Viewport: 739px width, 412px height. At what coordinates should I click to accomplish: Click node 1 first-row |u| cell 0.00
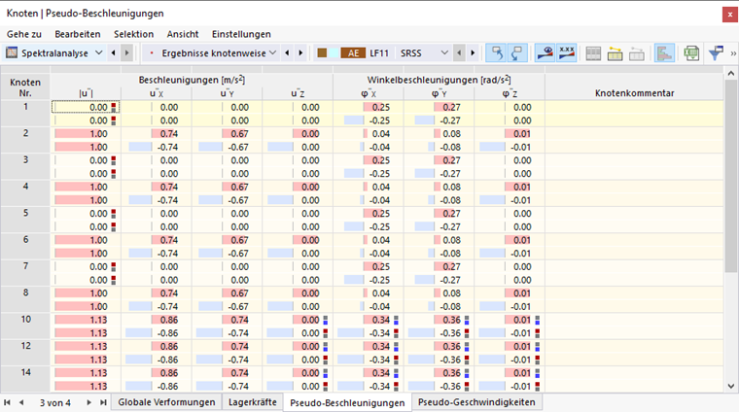click(86, 107)
